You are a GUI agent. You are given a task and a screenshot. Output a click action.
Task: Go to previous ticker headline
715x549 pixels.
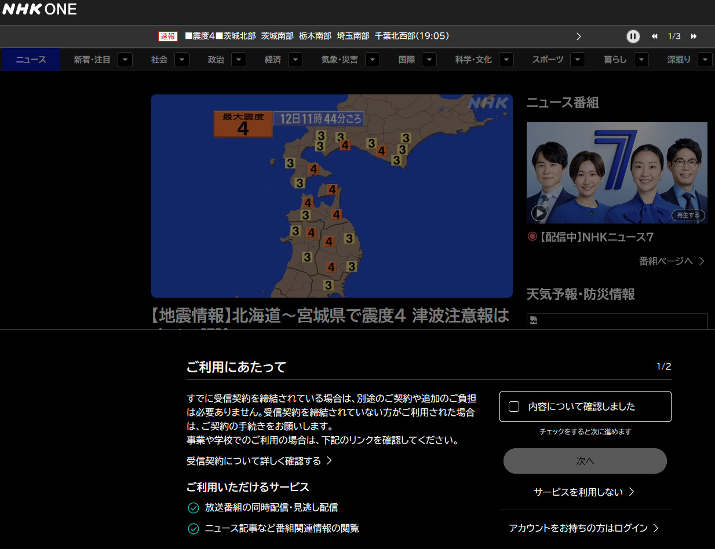654,36
